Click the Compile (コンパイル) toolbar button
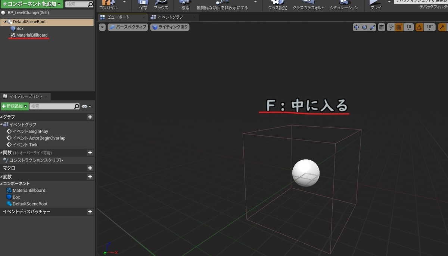 [109, 5]
